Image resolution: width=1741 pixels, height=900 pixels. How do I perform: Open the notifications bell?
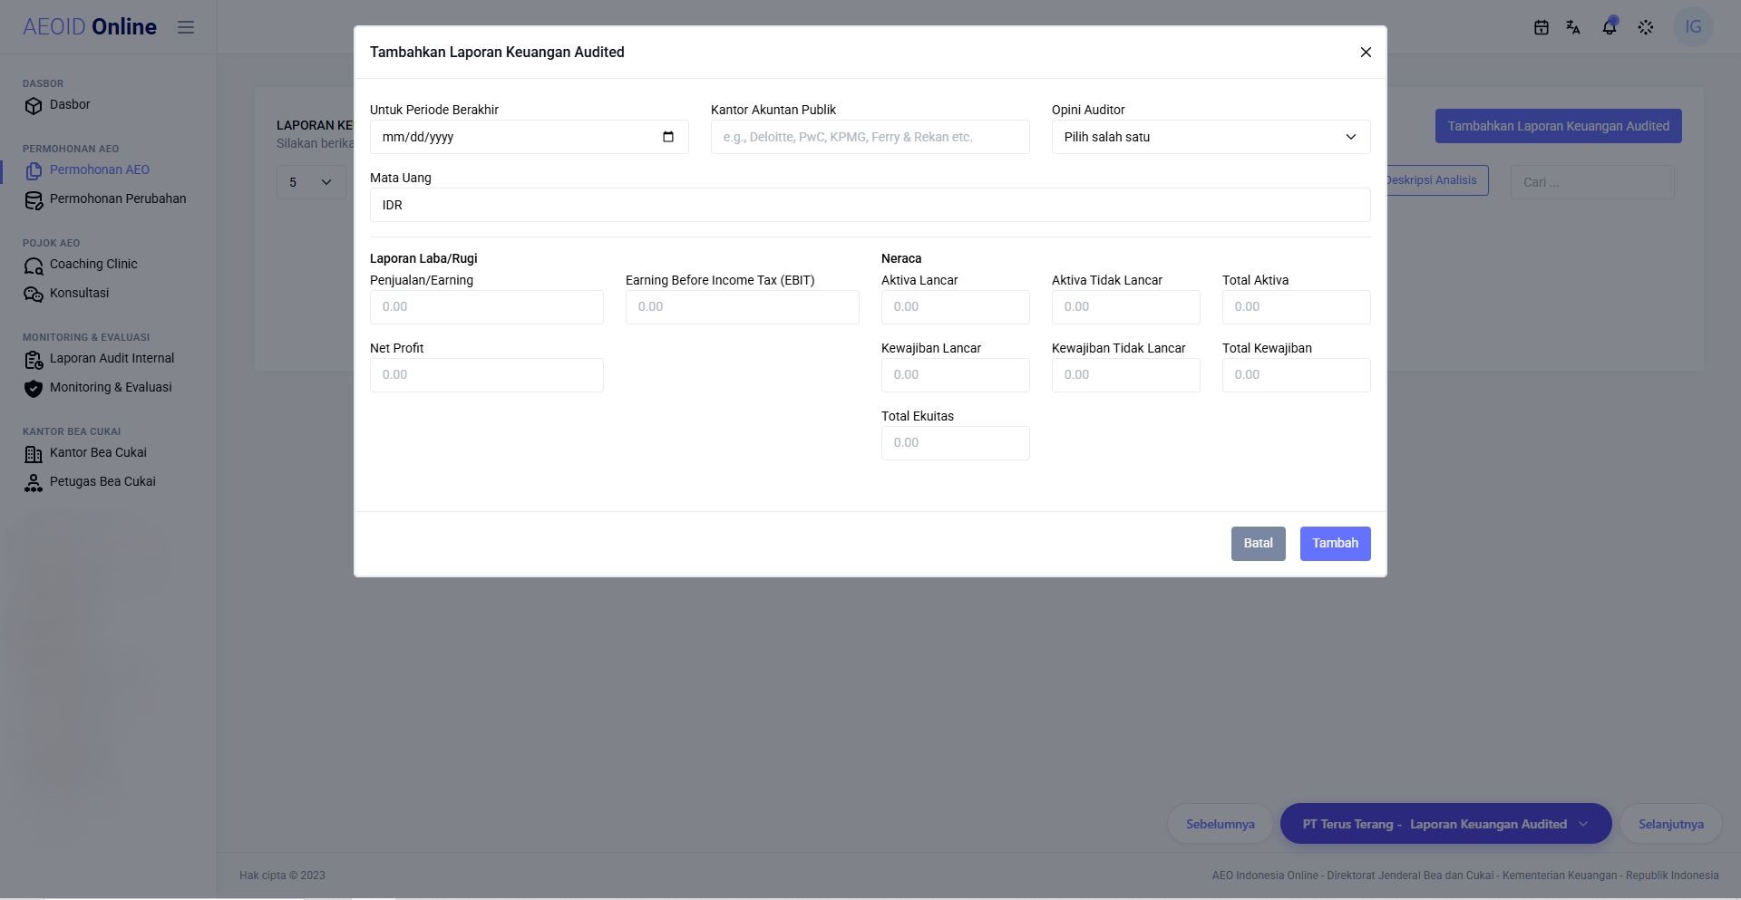1610,26
